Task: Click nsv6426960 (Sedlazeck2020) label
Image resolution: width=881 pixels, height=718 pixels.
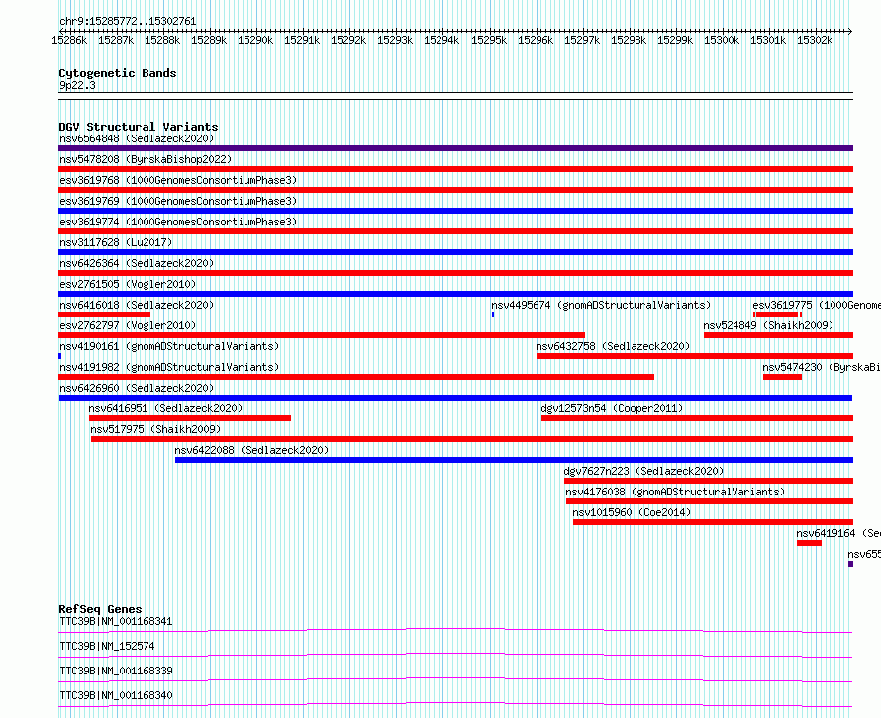Action: pos(137,388)
